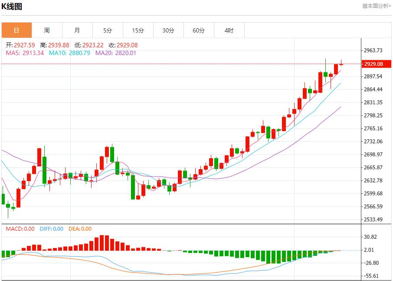Image resolution: width=393 pixels, height=281 pixels.
Task: Show the 5分 minute chart
Action: 108,30
